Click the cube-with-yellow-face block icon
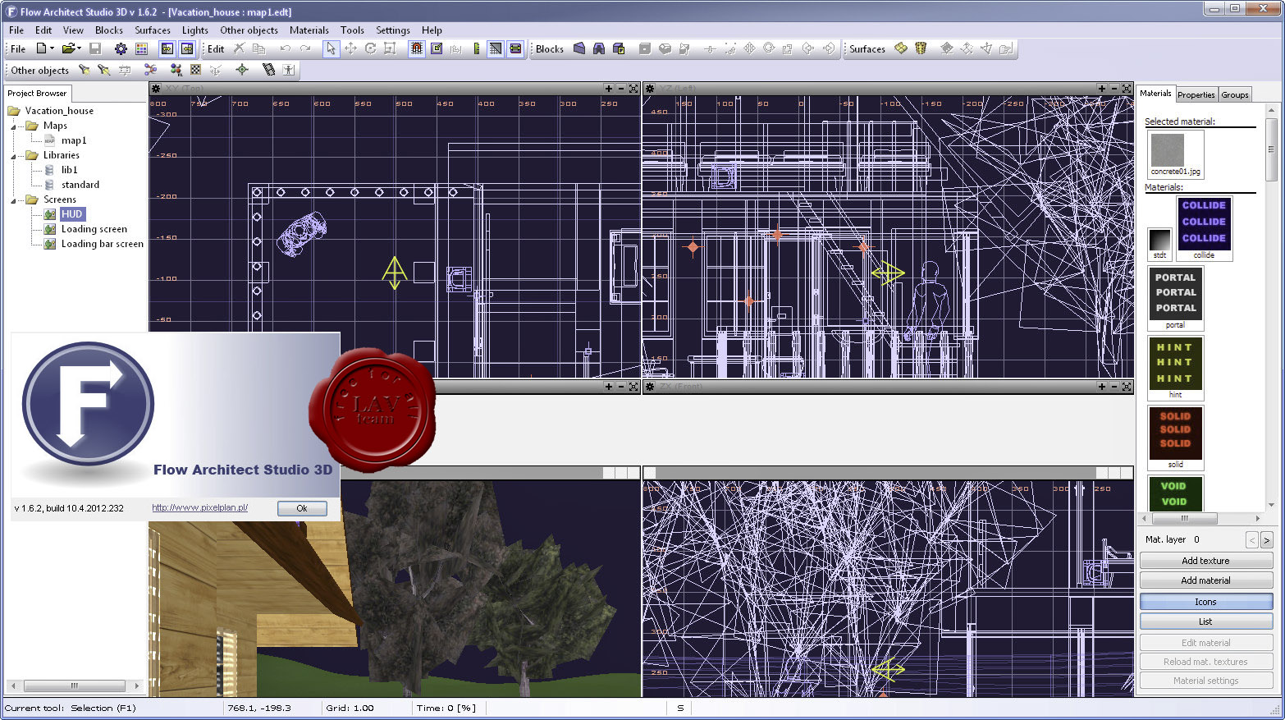The height and width of the screenshot is (720, 1285). click(619, 48)
